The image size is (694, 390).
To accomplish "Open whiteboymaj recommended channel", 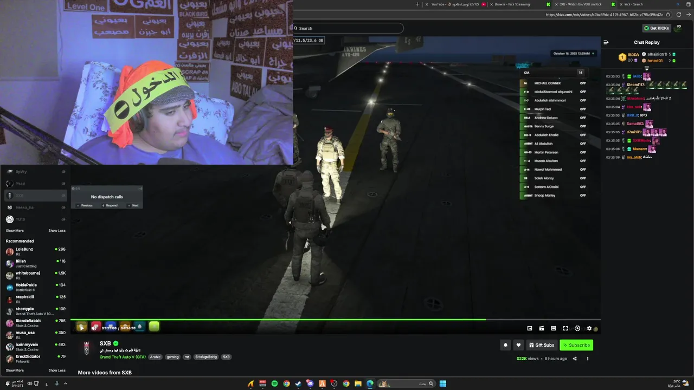I will point(35,275).
